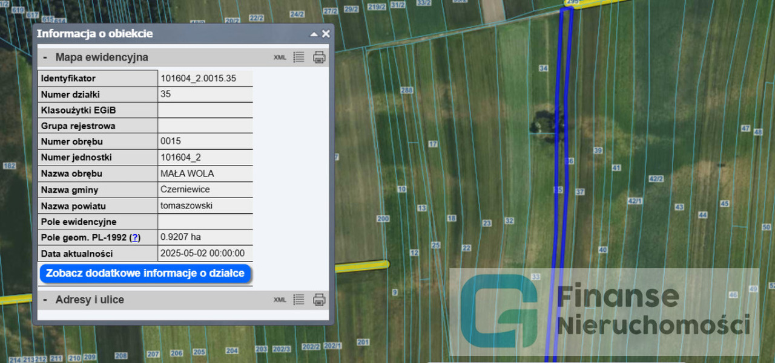This screenshot has height=363, width=775.
Task: Export Mapa ewidencyjna data as XML
Action: (x=280, y=57)
